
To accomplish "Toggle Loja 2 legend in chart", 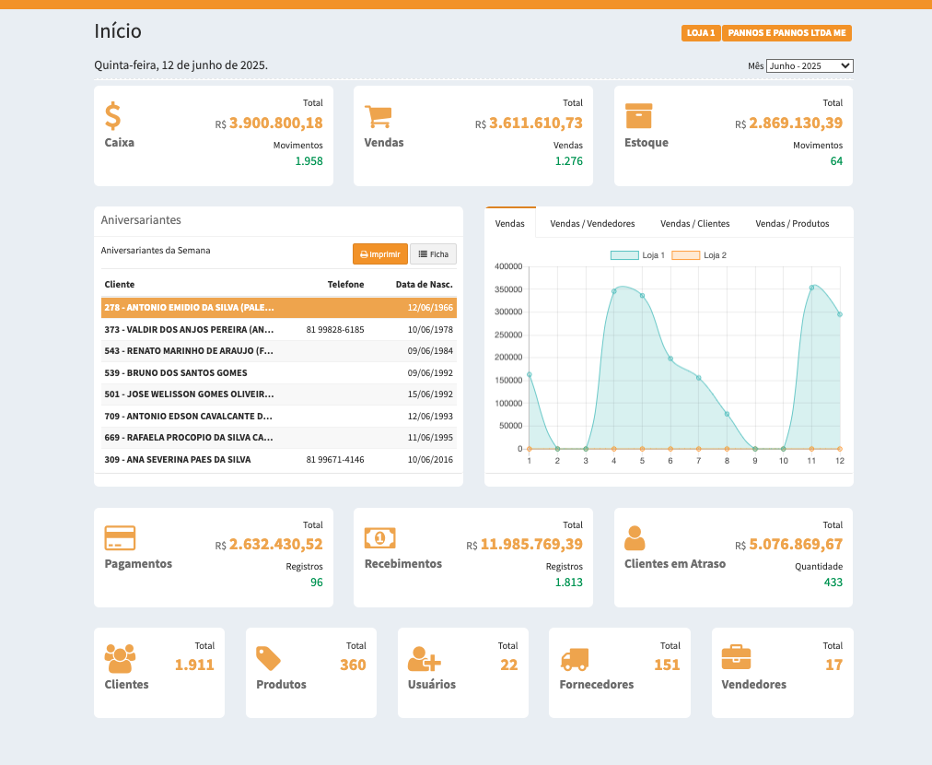I will [700, 255].
